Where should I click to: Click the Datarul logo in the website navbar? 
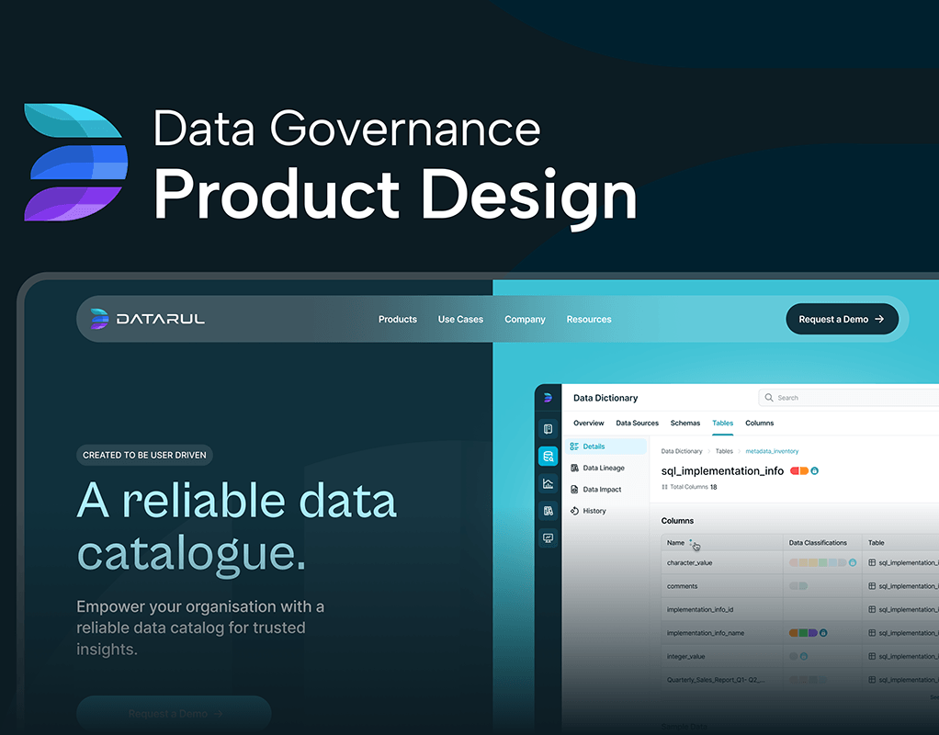click(x=147, y=319)
